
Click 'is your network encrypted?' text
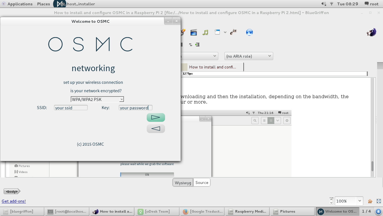(x=96, y=91)
